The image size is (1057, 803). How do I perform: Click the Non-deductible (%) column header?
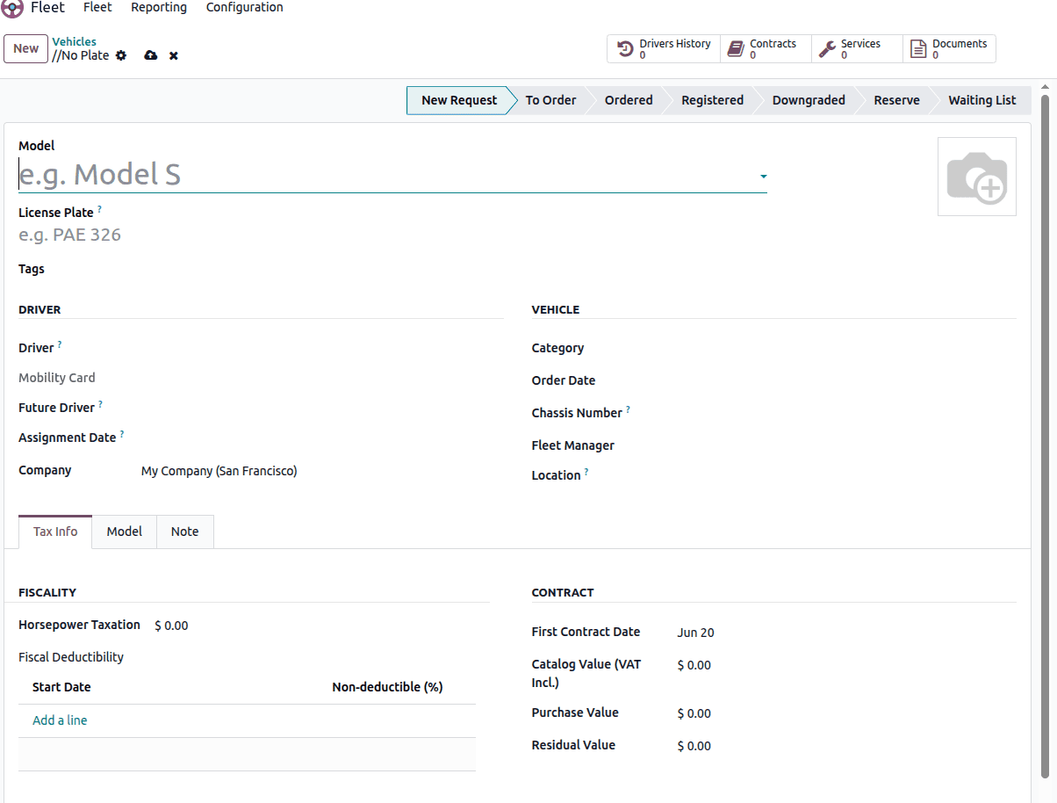(387, 687)
